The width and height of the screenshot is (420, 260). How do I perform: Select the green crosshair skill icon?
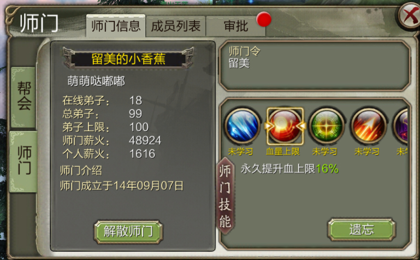click(327, 126)
